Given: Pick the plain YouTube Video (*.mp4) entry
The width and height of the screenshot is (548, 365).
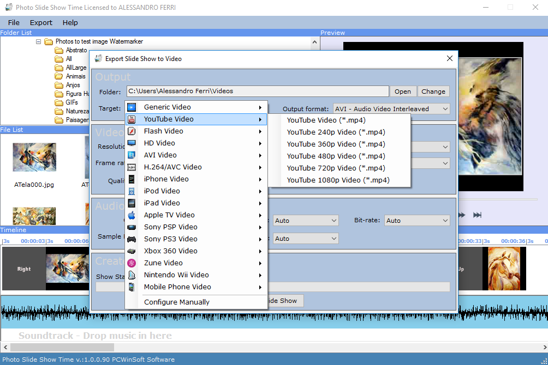Looking at the screenshot, I should pyautogui.click(x=326, y=120).
